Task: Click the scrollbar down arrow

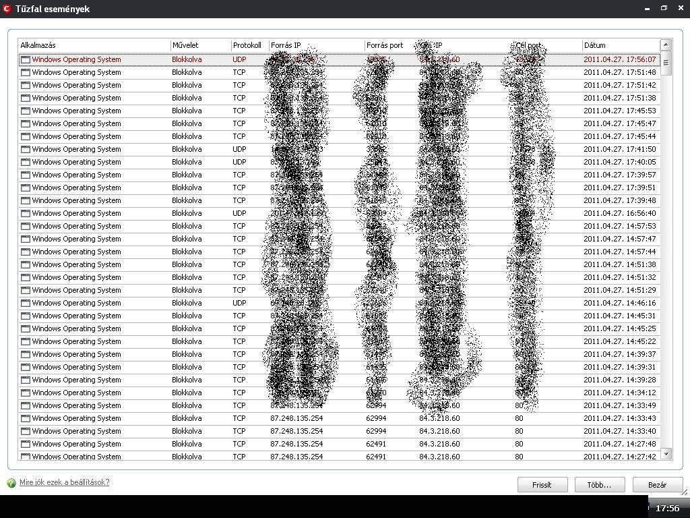Action: click(x=666, y=453)
